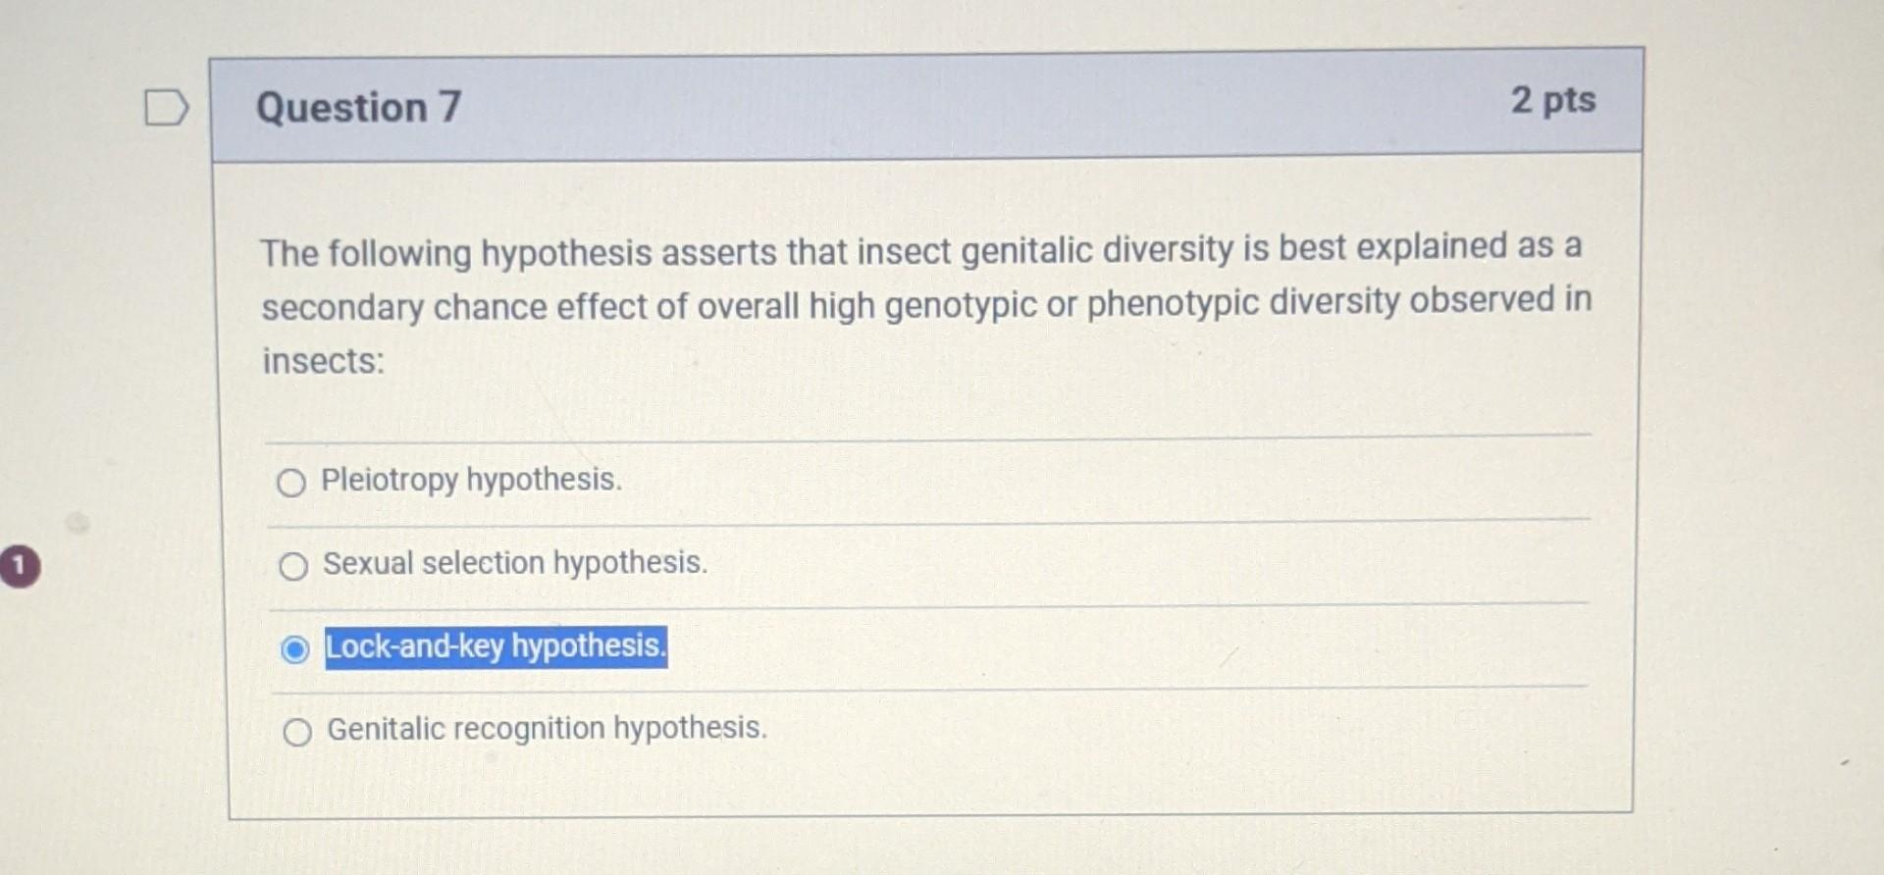Click the 'Pleiotropy hypothesis' answer label
The height and width of the screenshot is (875, 1884).
pos(471,481)
